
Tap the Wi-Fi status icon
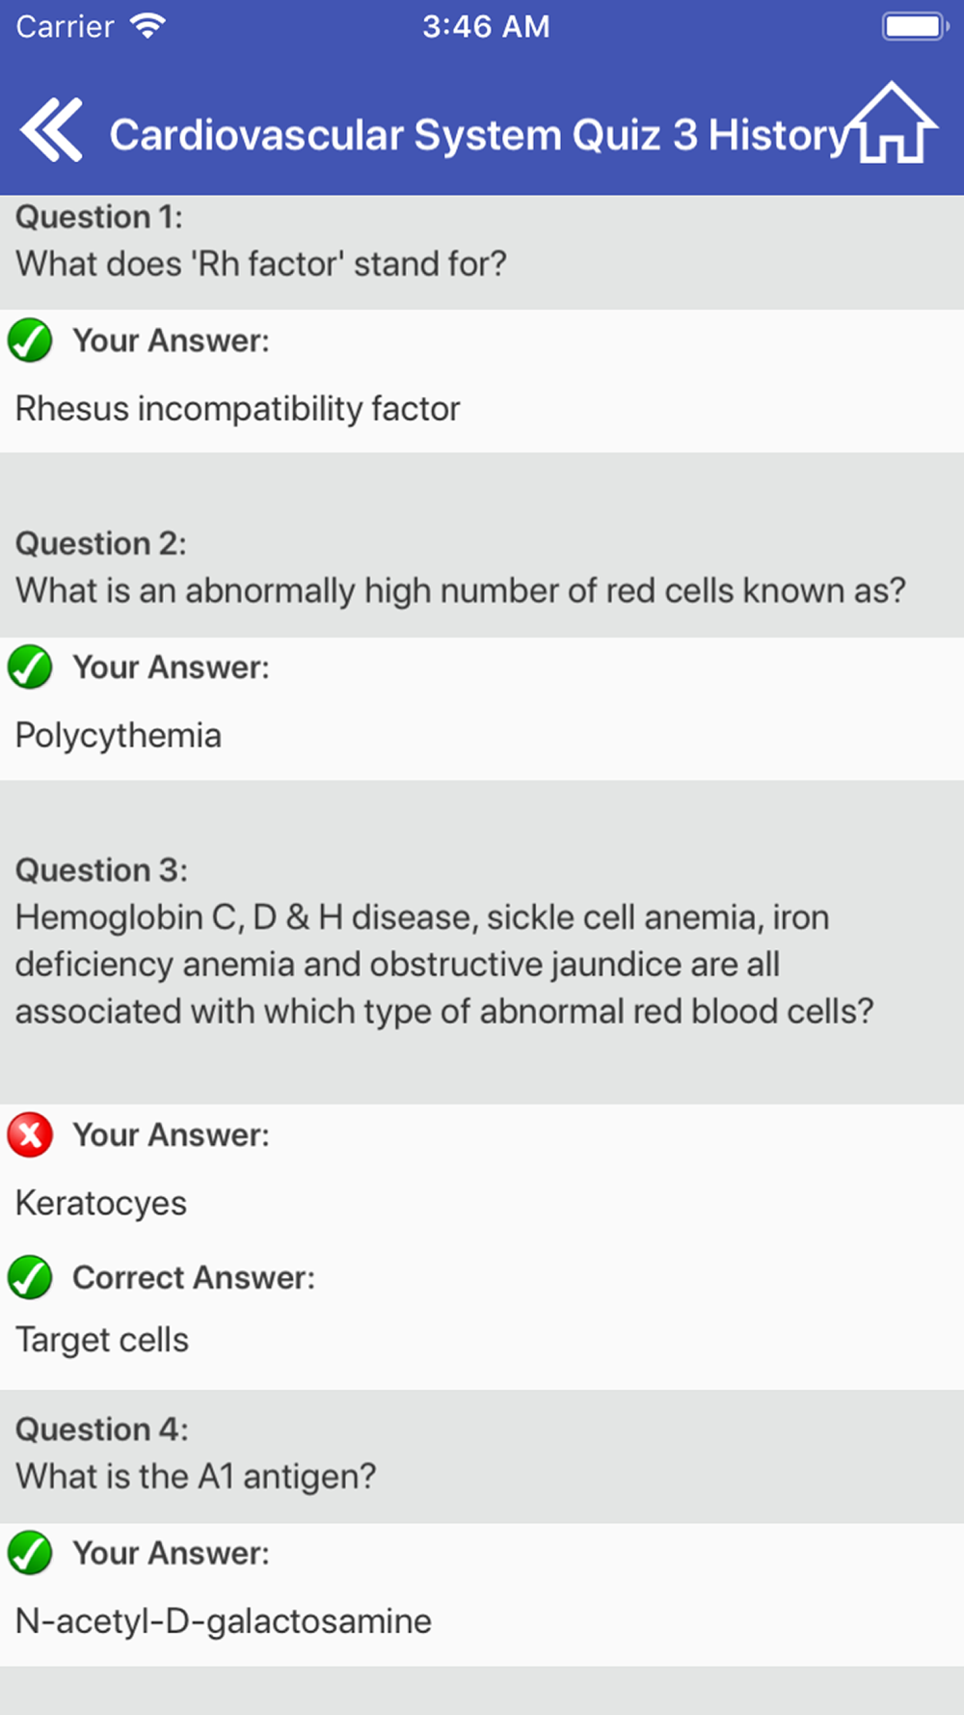click(147, 26)
